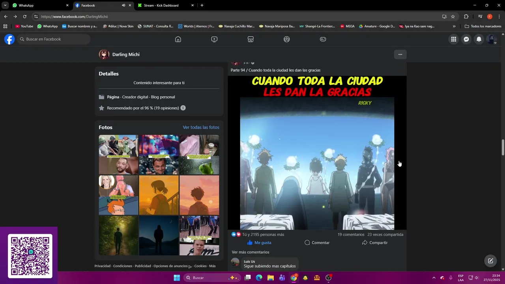Viewport: 505px width, 284px height.
Task: Open Facebook notifications bell
Action: coord(479,39)
